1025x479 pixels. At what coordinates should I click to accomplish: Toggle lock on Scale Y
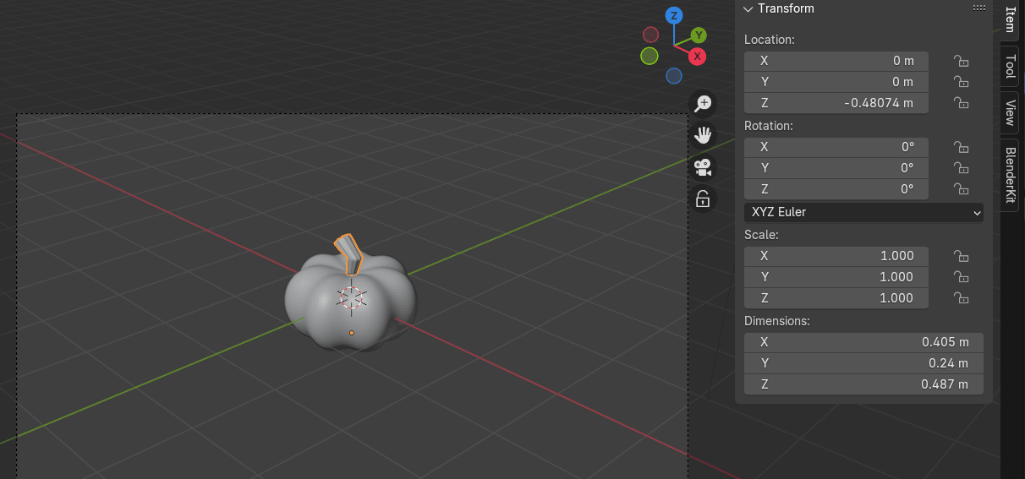coord(961,277)
